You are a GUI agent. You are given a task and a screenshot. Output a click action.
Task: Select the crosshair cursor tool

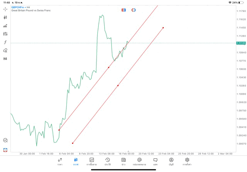click(5, 9)
